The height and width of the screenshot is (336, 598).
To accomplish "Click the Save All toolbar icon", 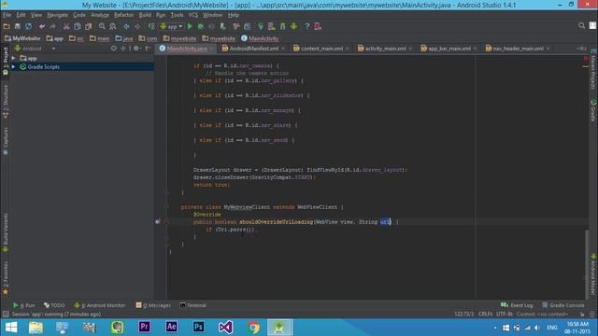I will [17, 26].
